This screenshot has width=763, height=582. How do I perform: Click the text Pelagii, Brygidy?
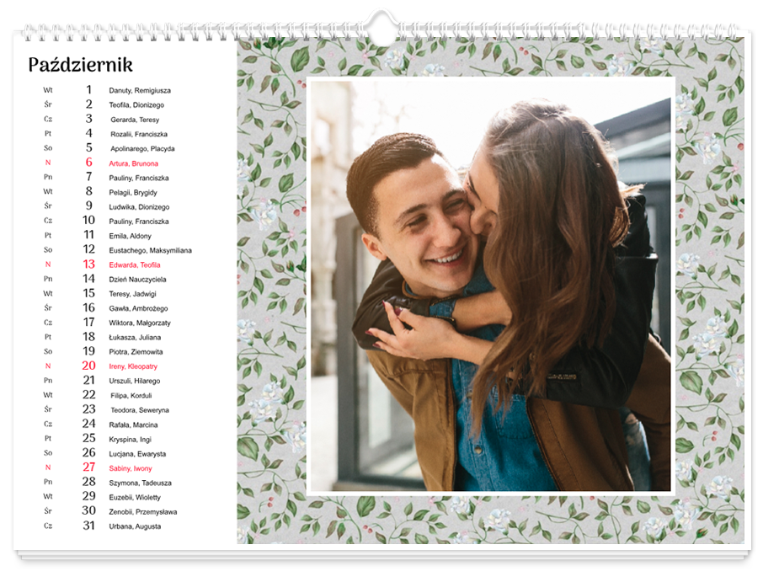(x=133, y=193)
